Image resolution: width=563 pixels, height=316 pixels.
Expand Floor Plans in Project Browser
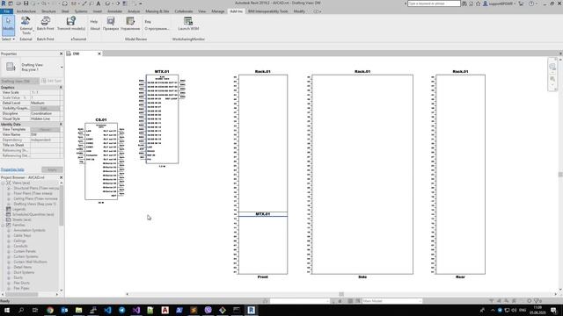point(9,193)
